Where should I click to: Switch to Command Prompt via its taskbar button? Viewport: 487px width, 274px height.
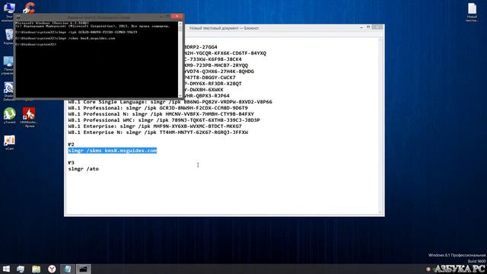click(x=83, y=269)
